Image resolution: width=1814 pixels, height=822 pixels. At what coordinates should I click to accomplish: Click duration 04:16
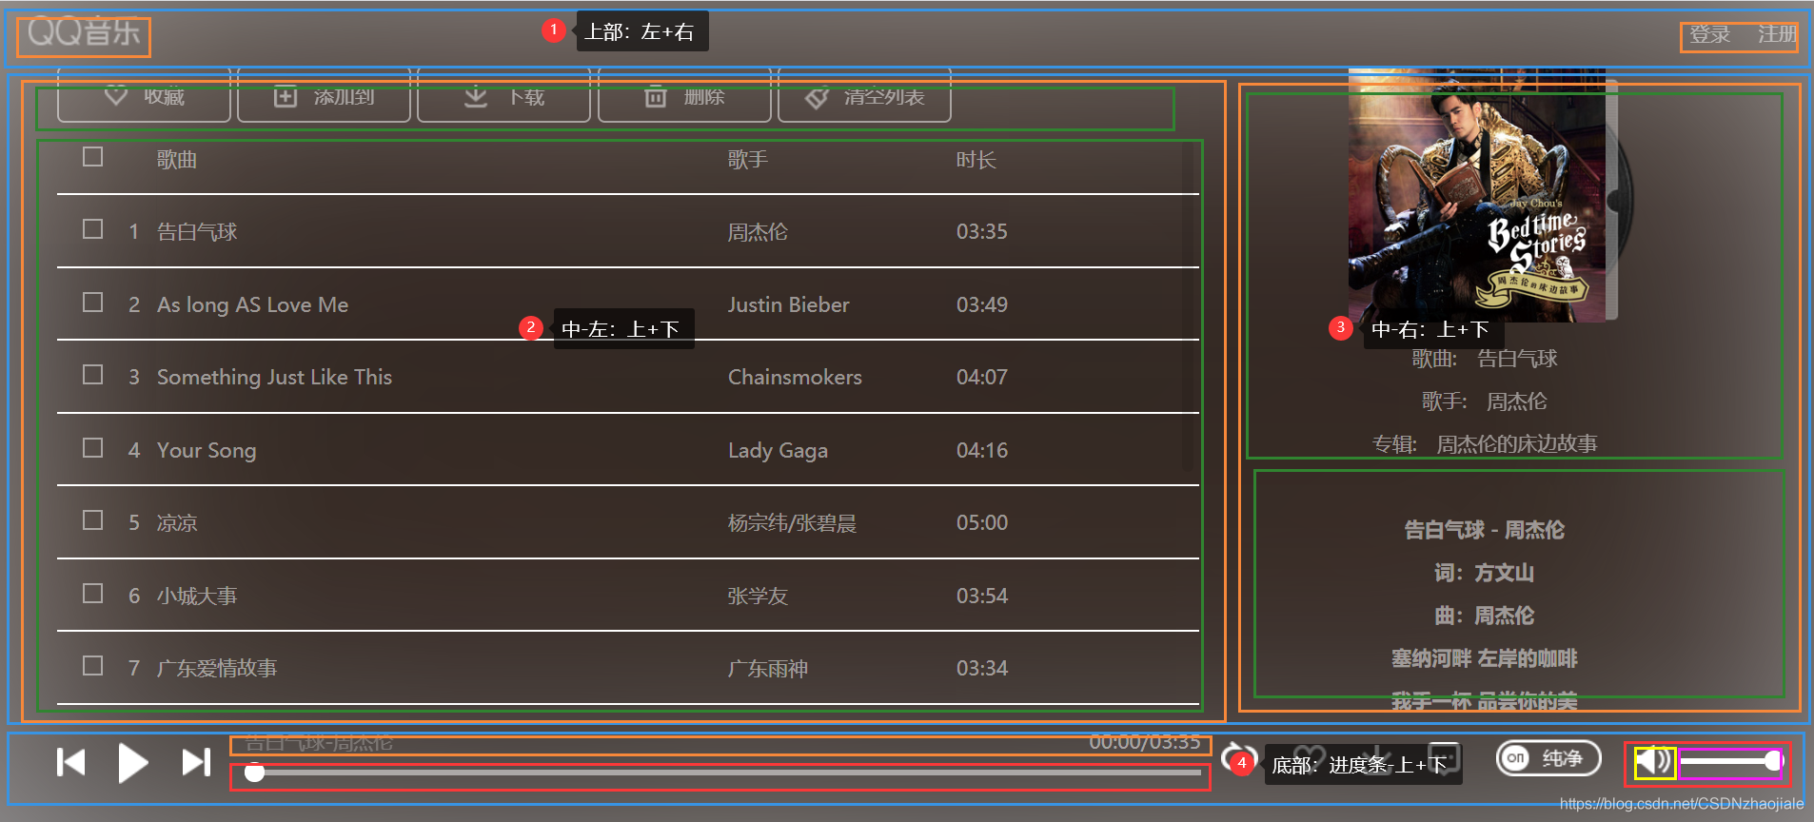pyautogui.click(x=982, y=450)
